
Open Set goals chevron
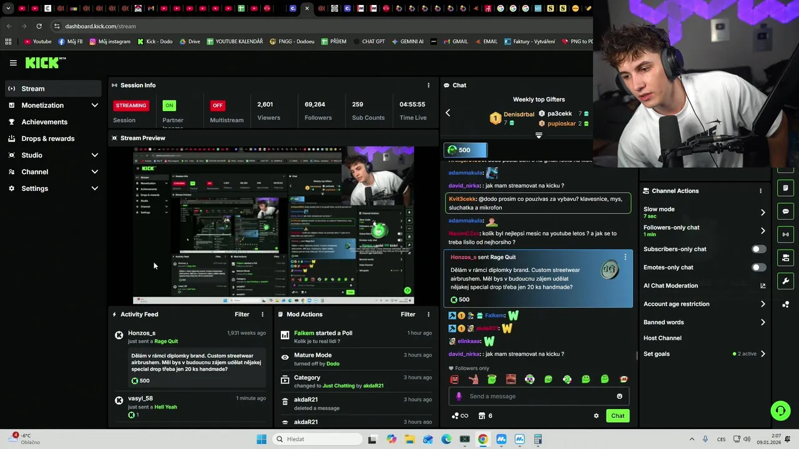click(763, 354)
